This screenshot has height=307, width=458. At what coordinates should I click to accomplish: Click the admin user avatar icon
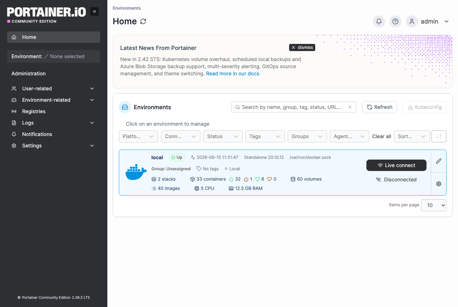pos(412,21)
